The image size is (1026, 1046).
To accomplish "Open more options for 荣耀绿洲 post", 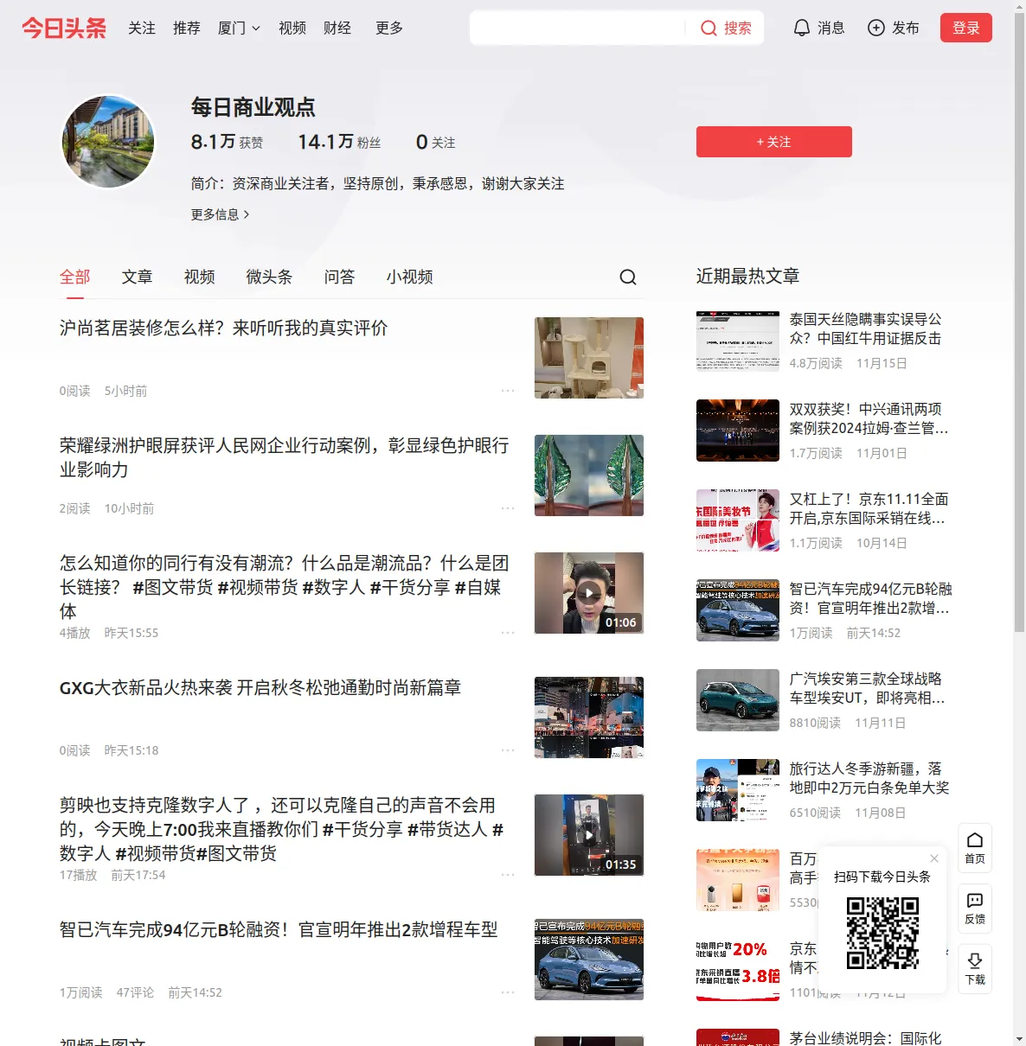I will pos(508,508).
